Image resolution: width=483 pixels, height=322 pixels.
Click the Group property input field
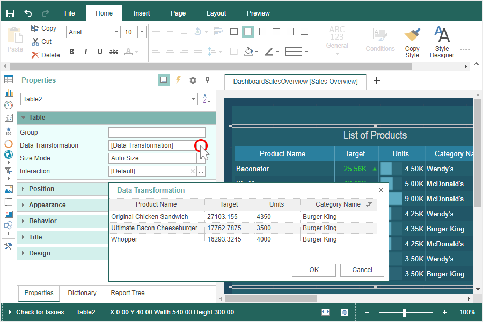pyautogui.click(x=157, y=133)
